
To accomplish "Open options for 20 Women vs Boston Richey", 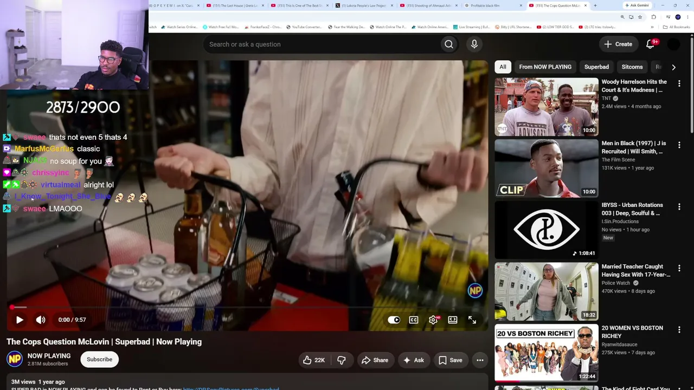I will pyautogui.click(x=679, y=329).
